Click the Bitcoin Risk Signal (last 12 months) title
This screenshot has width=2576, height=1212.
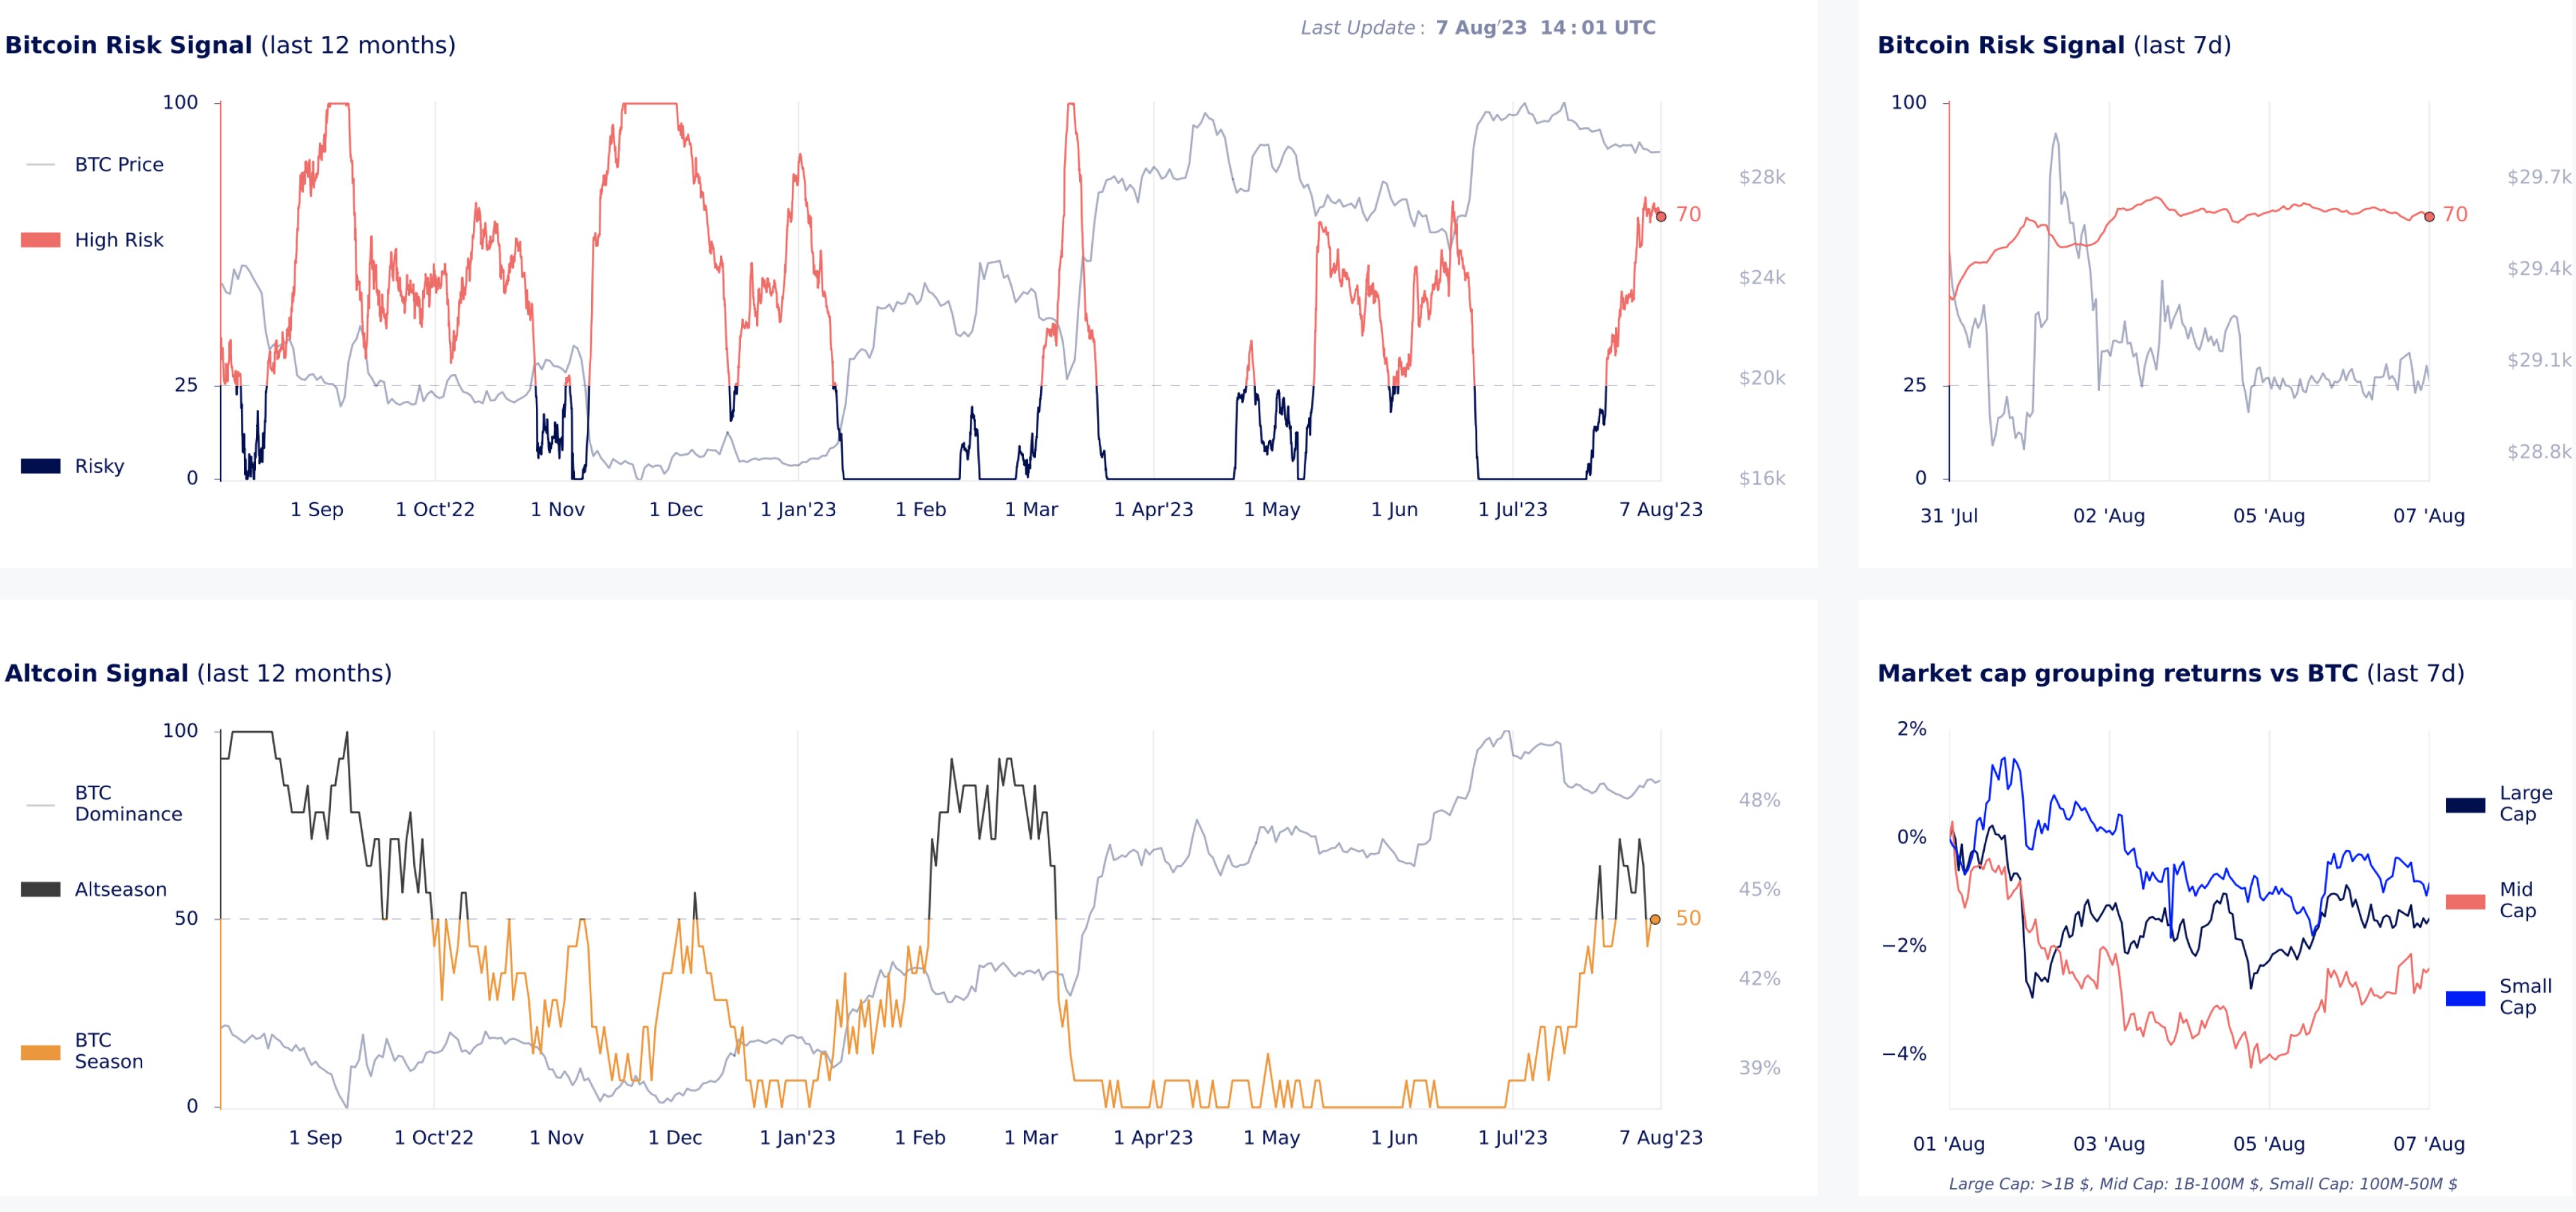[230, 46]
